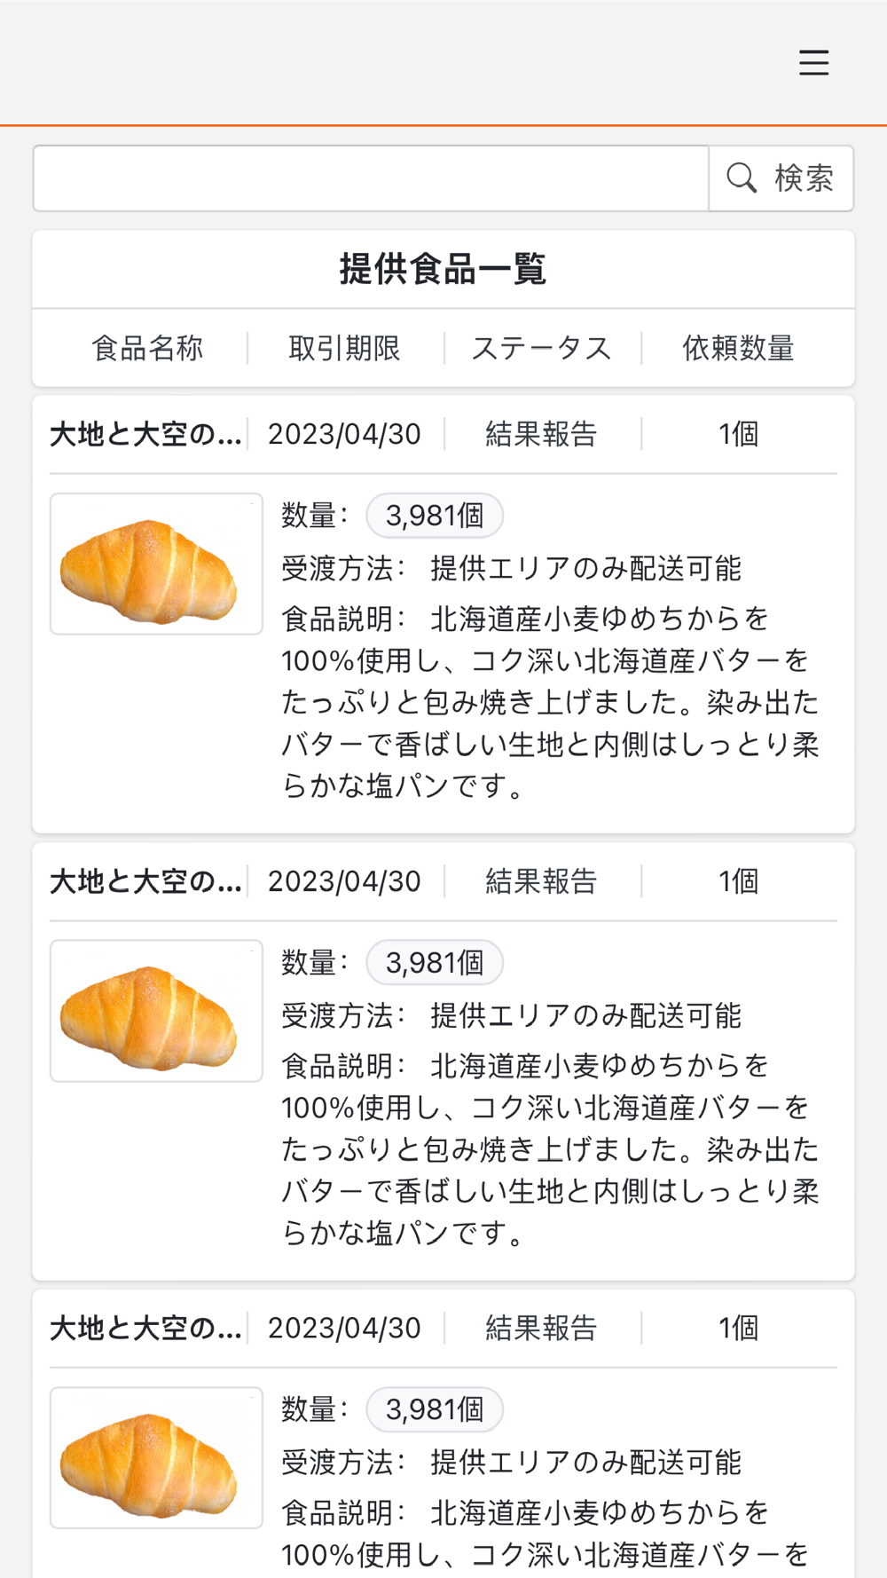Focus the search text field

(x=371, y=178)
